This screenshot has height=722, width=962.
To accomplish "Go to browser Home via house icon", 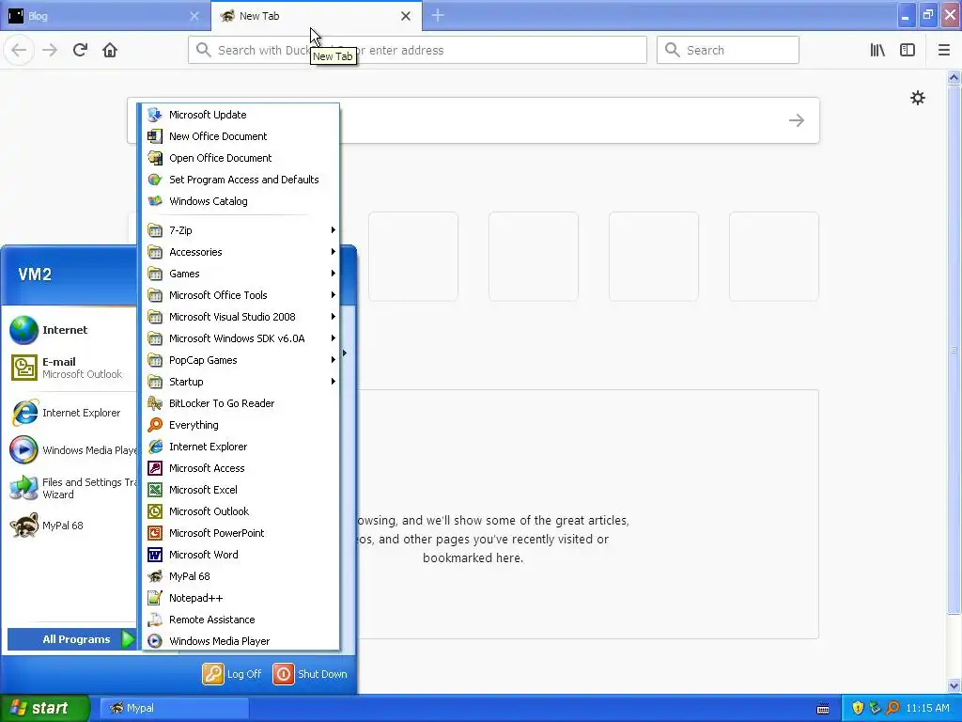I will (x=110, y=50).
